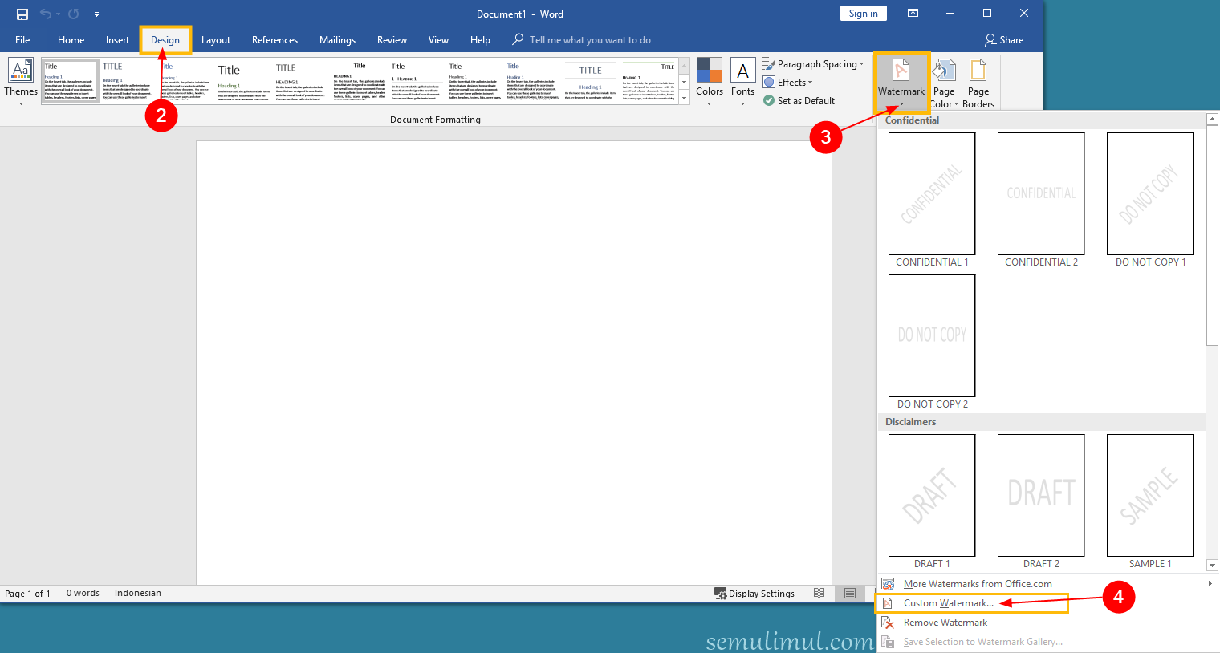This screenshot has height=653, width=1220.
Task: Expand the document formatting style gallery
Action: [684, 97]
